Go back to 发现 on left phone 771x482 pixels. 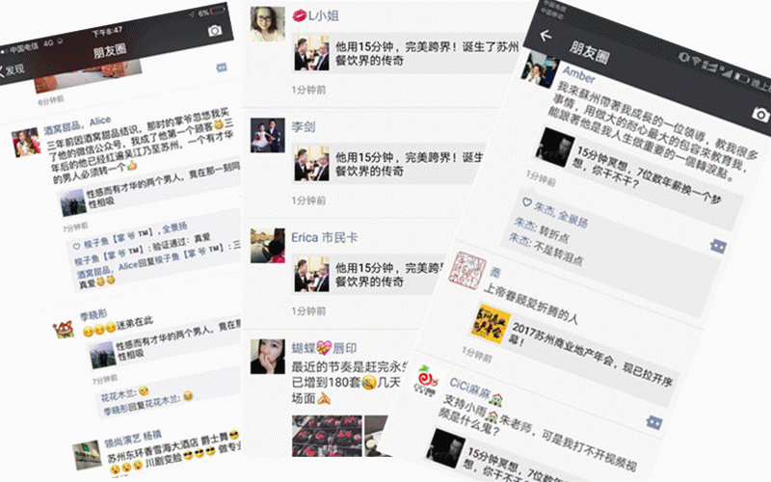12,70
